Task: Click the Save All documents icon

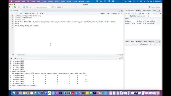Action: click(27, 7)
